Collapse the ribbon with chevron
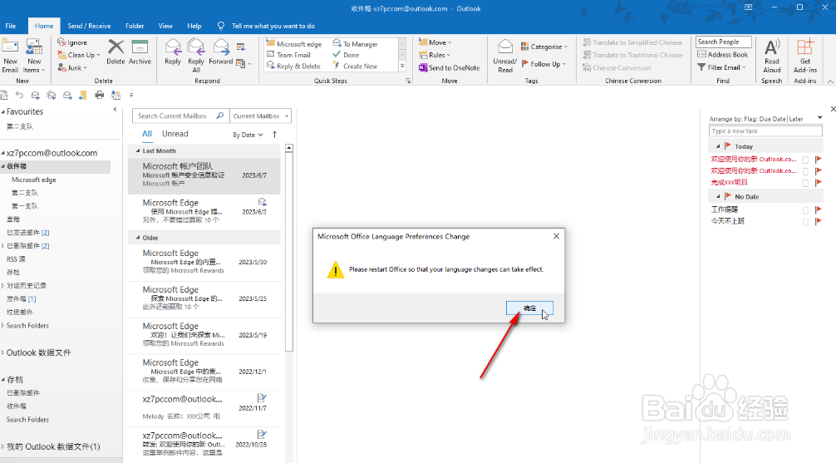This screenshot has width=836, height=463. pyautogui.click(x=830, y=81)
